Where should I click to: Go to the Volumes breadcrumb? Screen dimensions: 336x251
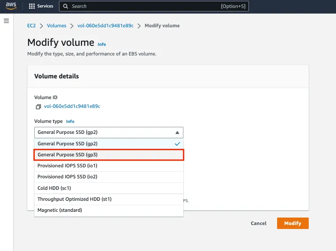point(57,26)
